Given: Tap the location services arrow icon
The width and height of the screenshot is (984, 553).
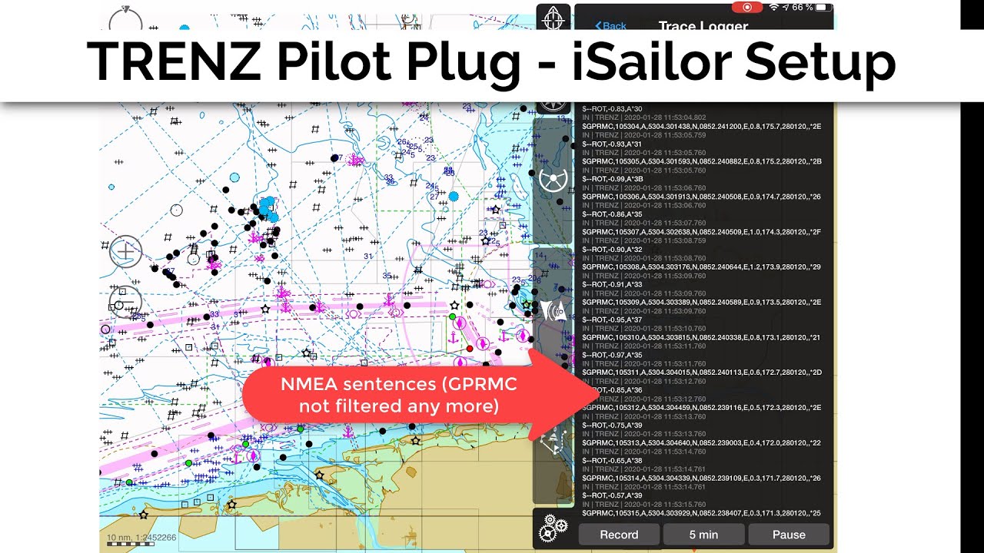Looking at the screenshot, I should (x=786, y=8).
